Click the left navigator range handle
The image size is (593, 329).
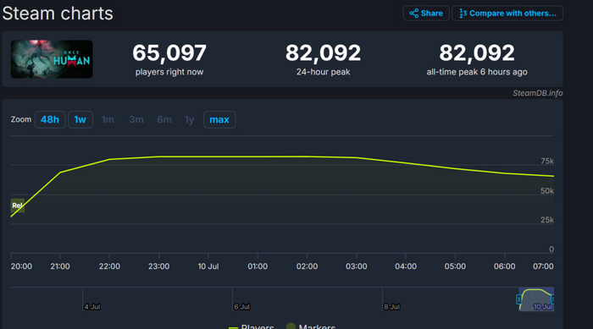point(518,299)
